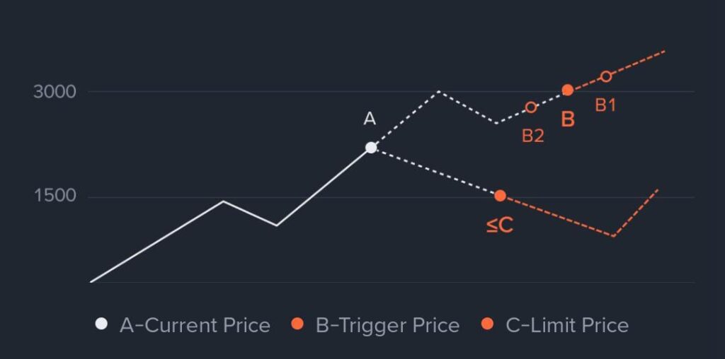Click the 1500 axis label
This screenshot has height=359, width=725.
[55, 196]
